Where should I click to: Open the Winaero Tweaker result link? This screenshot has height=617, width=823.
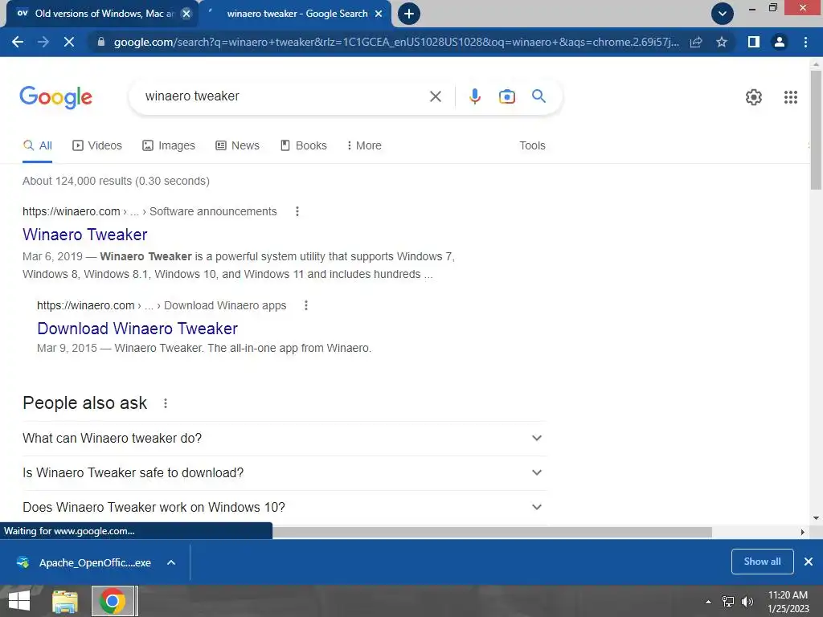point(85,235)
